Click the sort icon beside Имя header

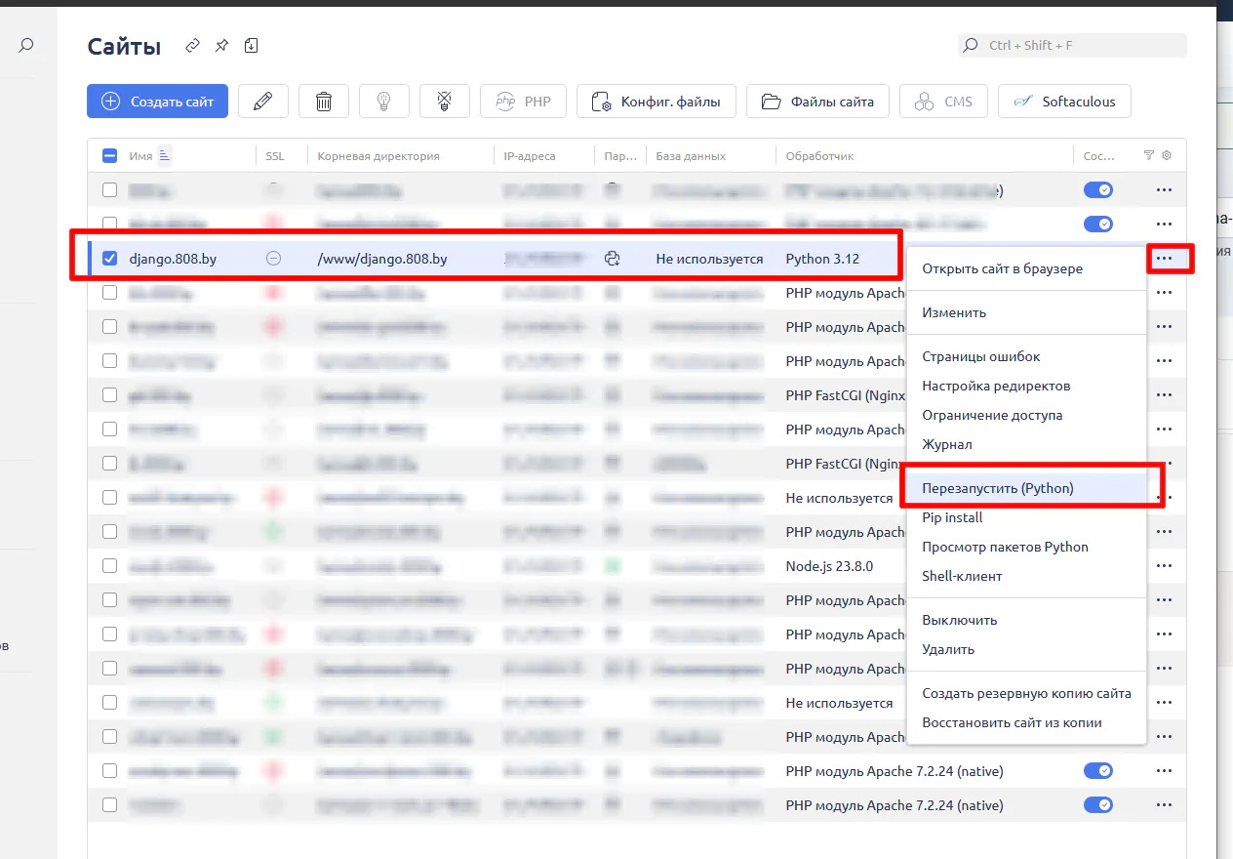click(x=164, y=155)
